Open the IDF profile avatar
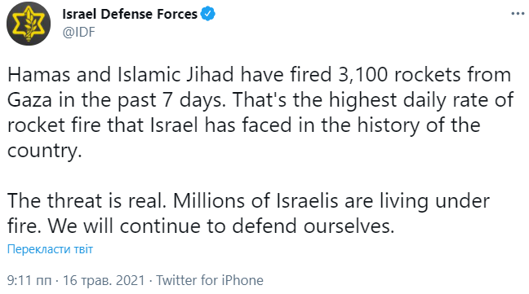Screen dimensions: 529x294 point(29,24)
